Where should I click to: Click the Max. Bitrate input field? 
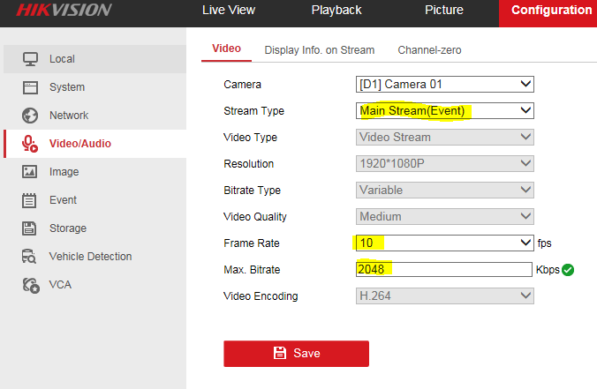(x=444, y=269)
